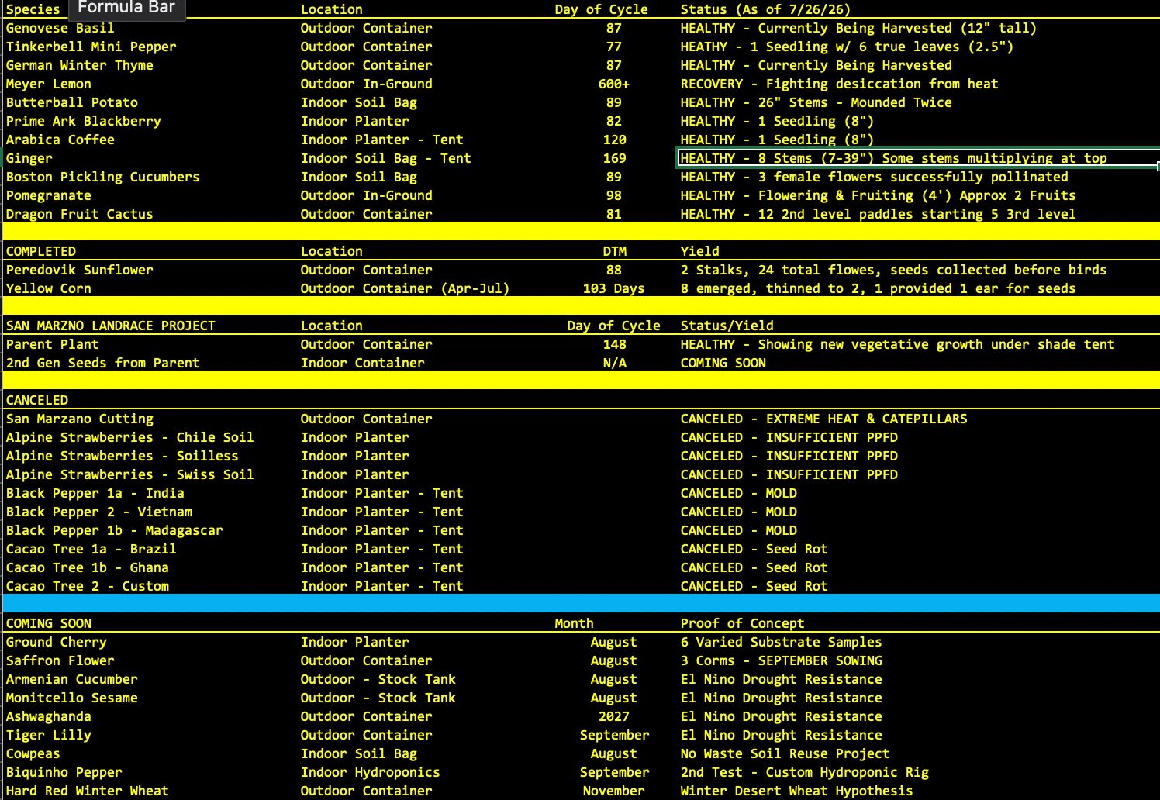The height and width of the screenshot is (800, 1160).
Task: Select Ginger's day of cycle value 169
Action: click(614, 158)
